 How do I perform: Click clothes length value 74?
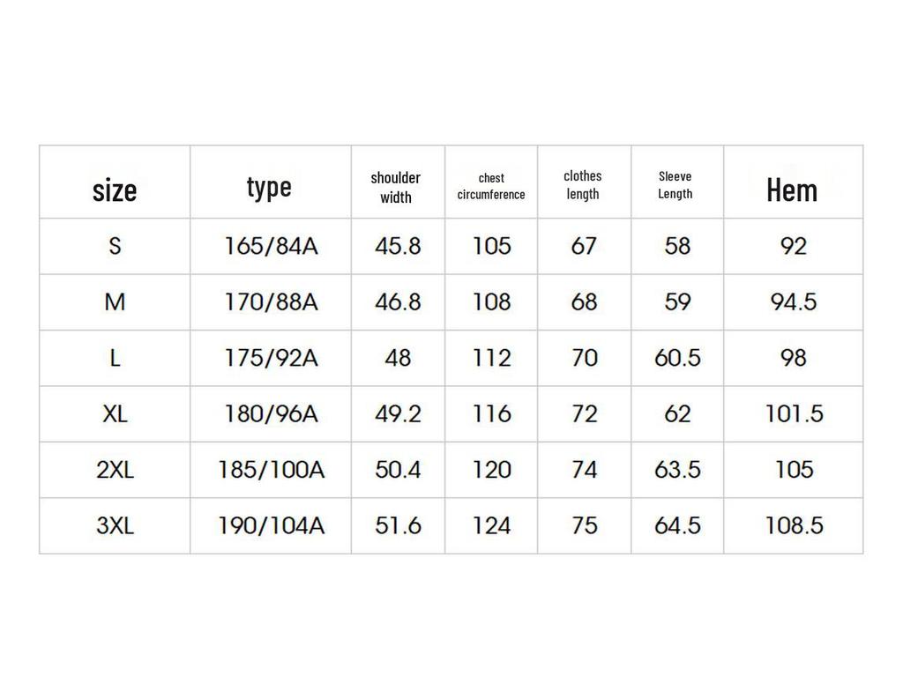(x=584, y=470)
